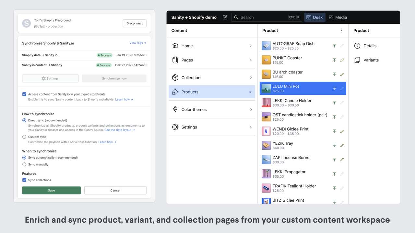Select the Variants pages icon
The image size is (415, 233).
click(357, 60)
